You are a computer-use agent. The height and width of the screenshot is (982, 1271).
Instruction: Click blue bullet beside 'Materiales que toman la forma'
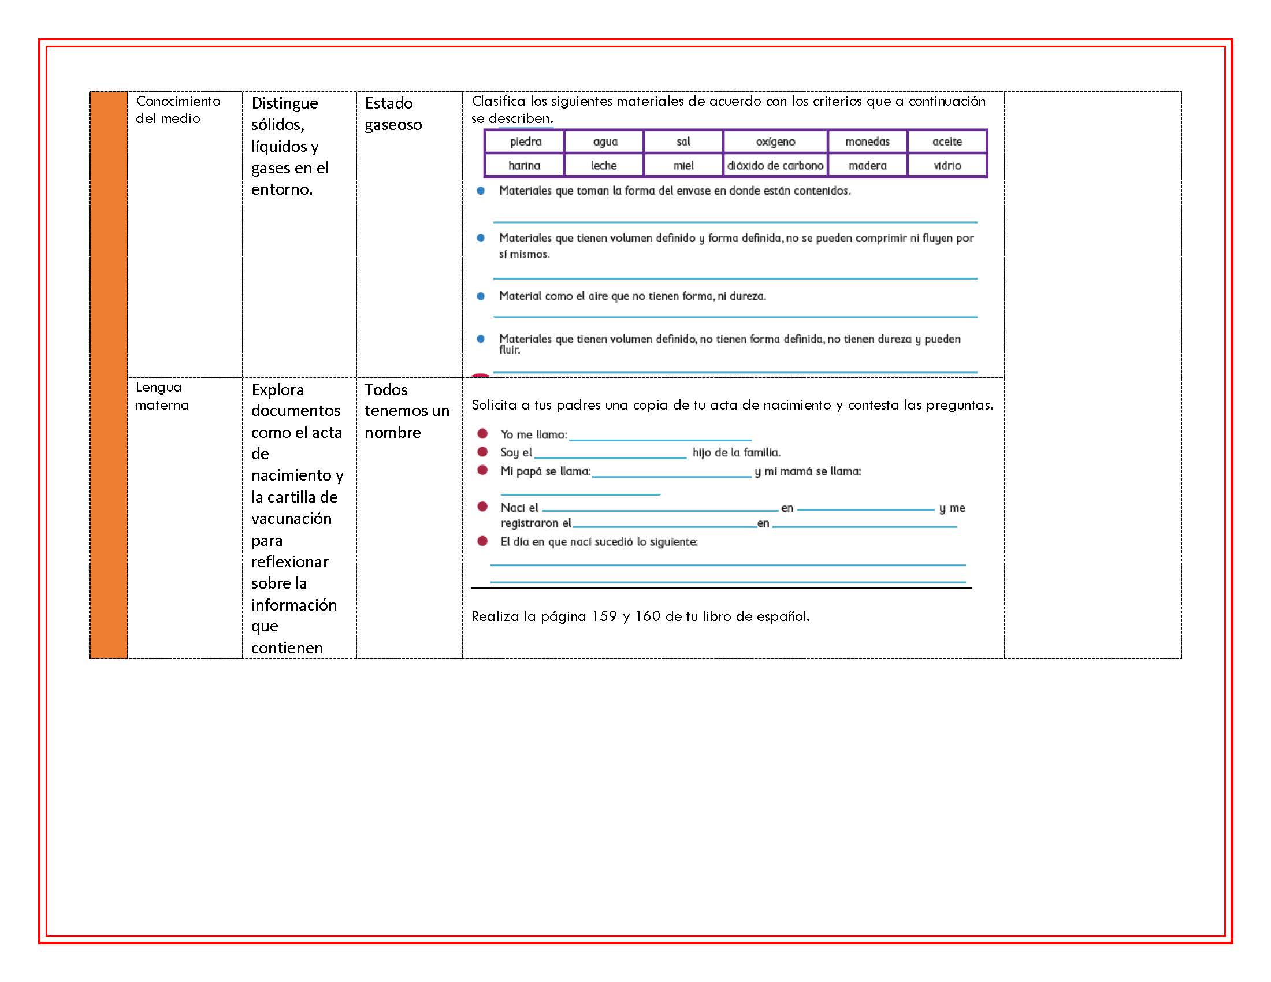point(481,191)
